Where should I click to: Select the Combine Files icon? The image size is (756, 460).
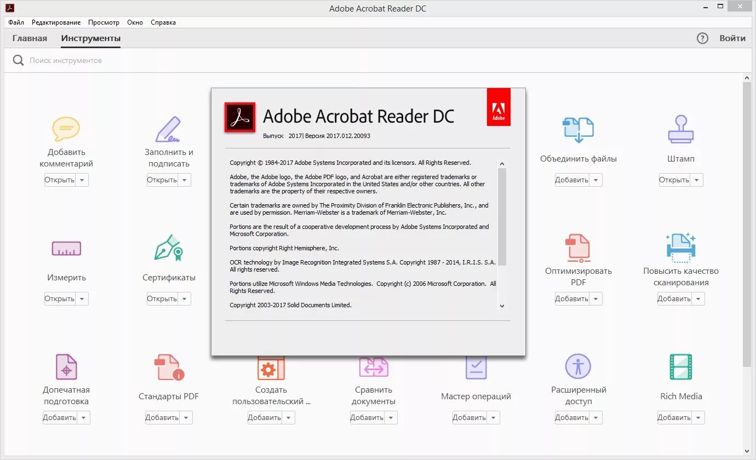578,130
